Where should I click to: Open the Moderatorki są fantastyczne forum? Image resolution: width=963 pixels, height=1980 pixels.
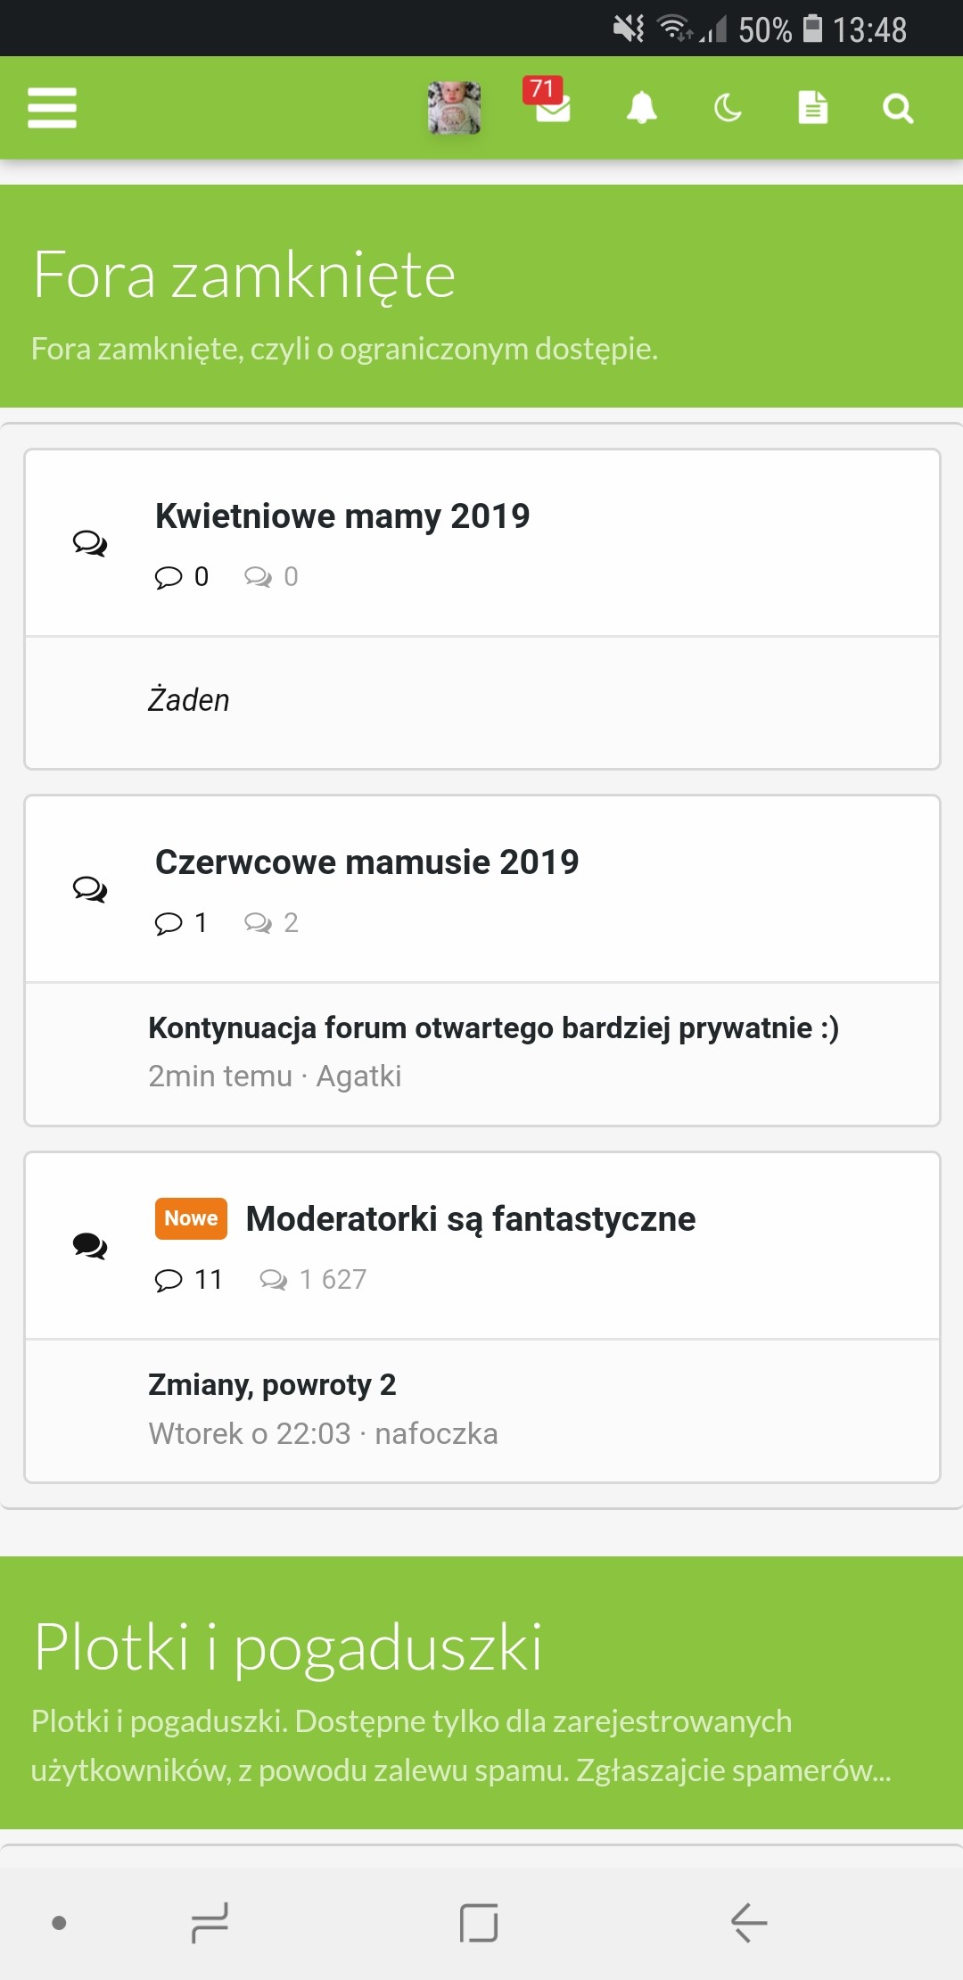470,1219
